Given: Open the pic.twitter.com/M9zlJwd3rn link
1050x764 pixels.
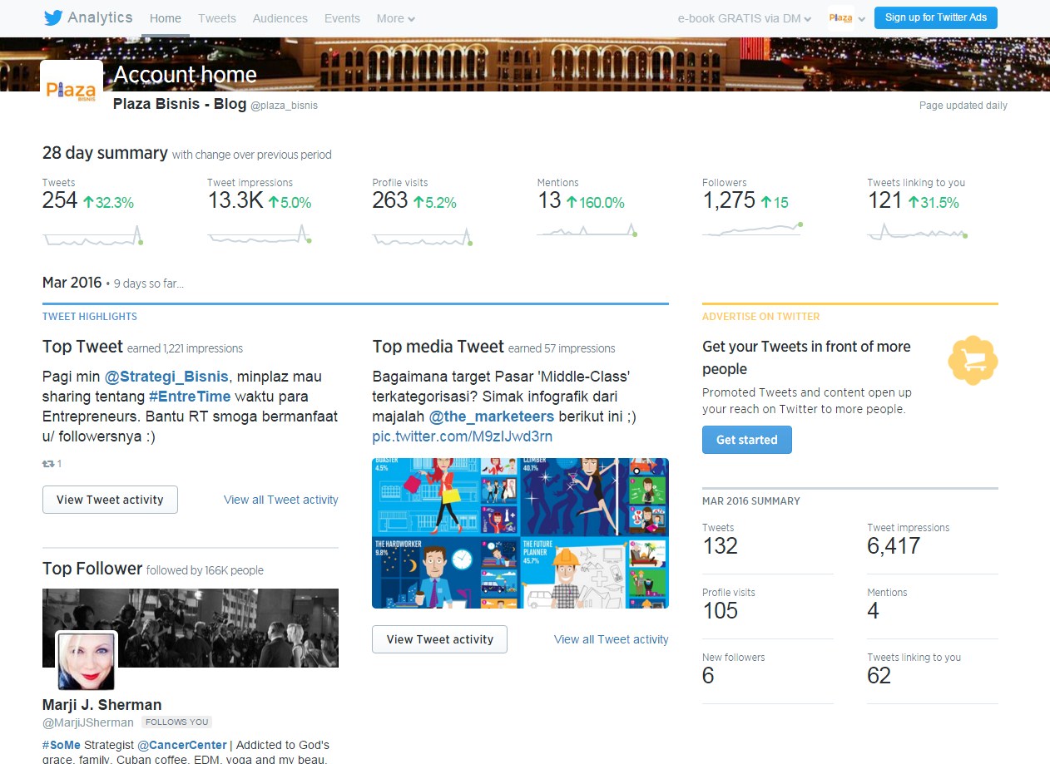Looking at the screenshot, I should [463, 436].
